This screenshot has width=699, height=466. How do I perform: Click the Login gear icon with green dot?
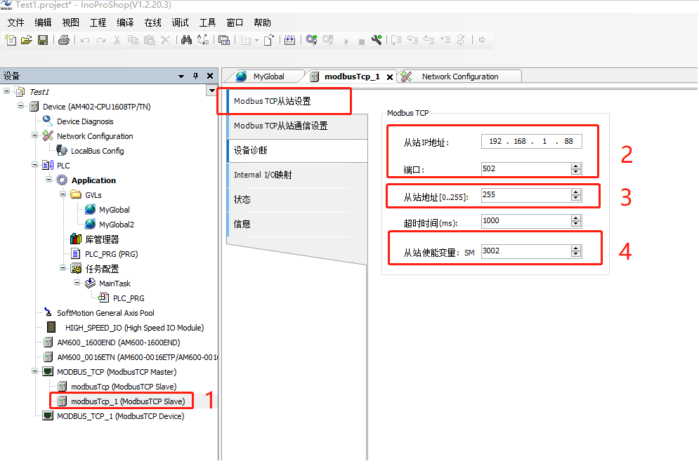[x=311, y=40]
